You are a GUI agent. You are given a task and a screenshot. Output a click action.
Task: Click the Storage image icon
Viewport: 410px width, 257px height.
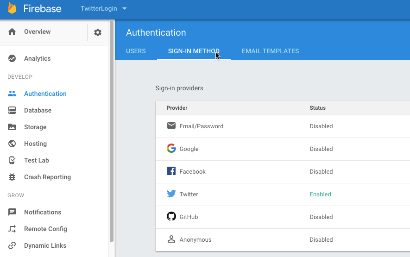[13, 127]
